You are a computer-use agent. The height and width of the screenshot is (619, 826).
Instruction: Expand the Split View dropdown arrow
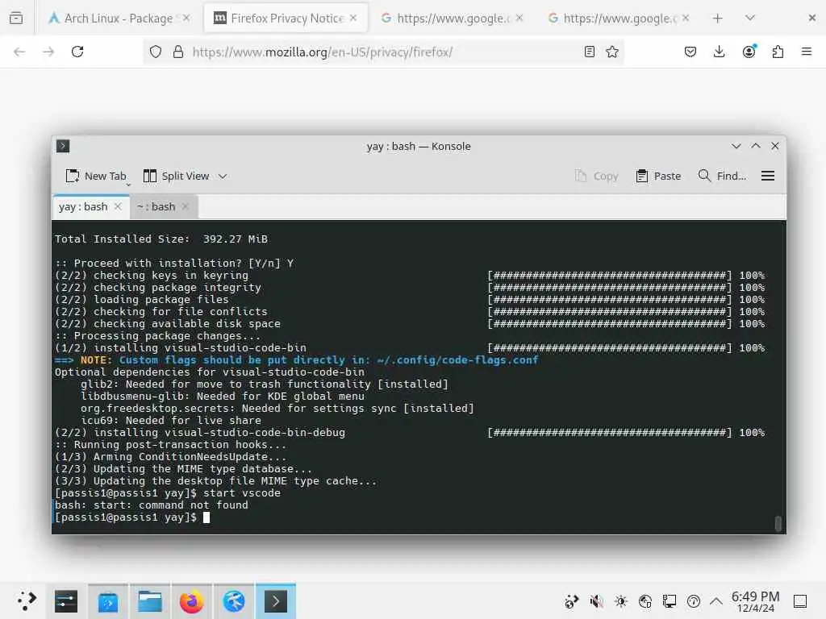point(223,177)
